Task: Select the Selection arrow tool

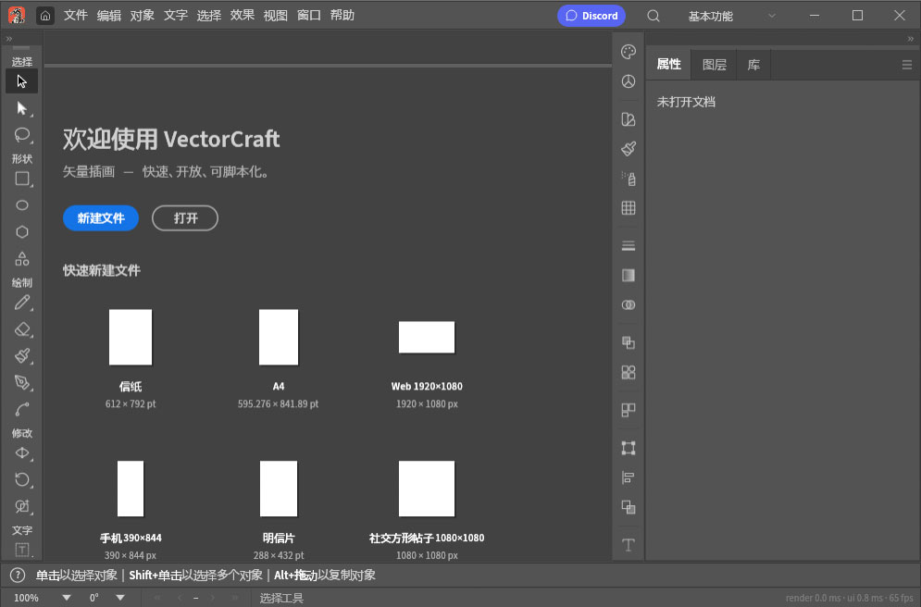Action: (x=21, y=81)
